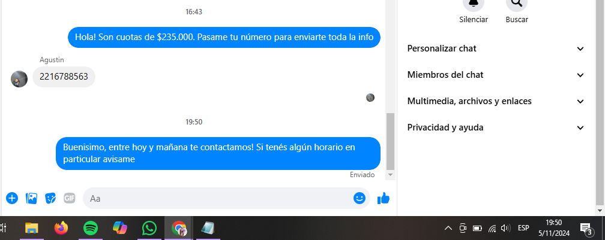Open notification center in taskbar
The image size is (605, 240).
[x=586, y=229]
